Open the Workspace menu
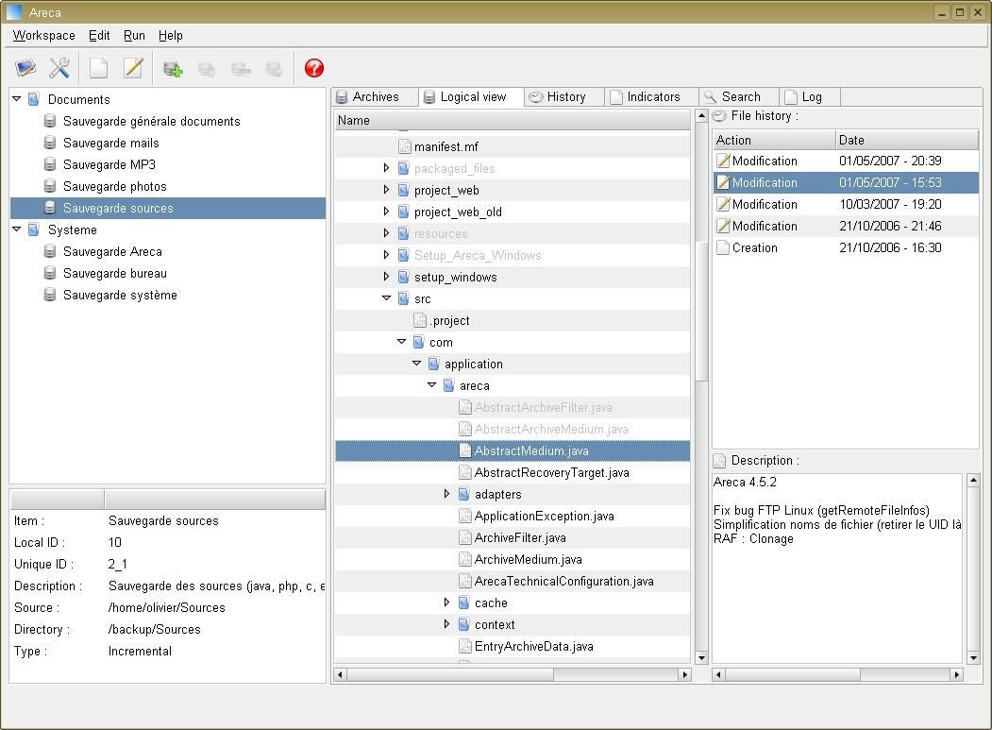The height and width of the screenshot is (730, 992). click(x=43, y=35)
